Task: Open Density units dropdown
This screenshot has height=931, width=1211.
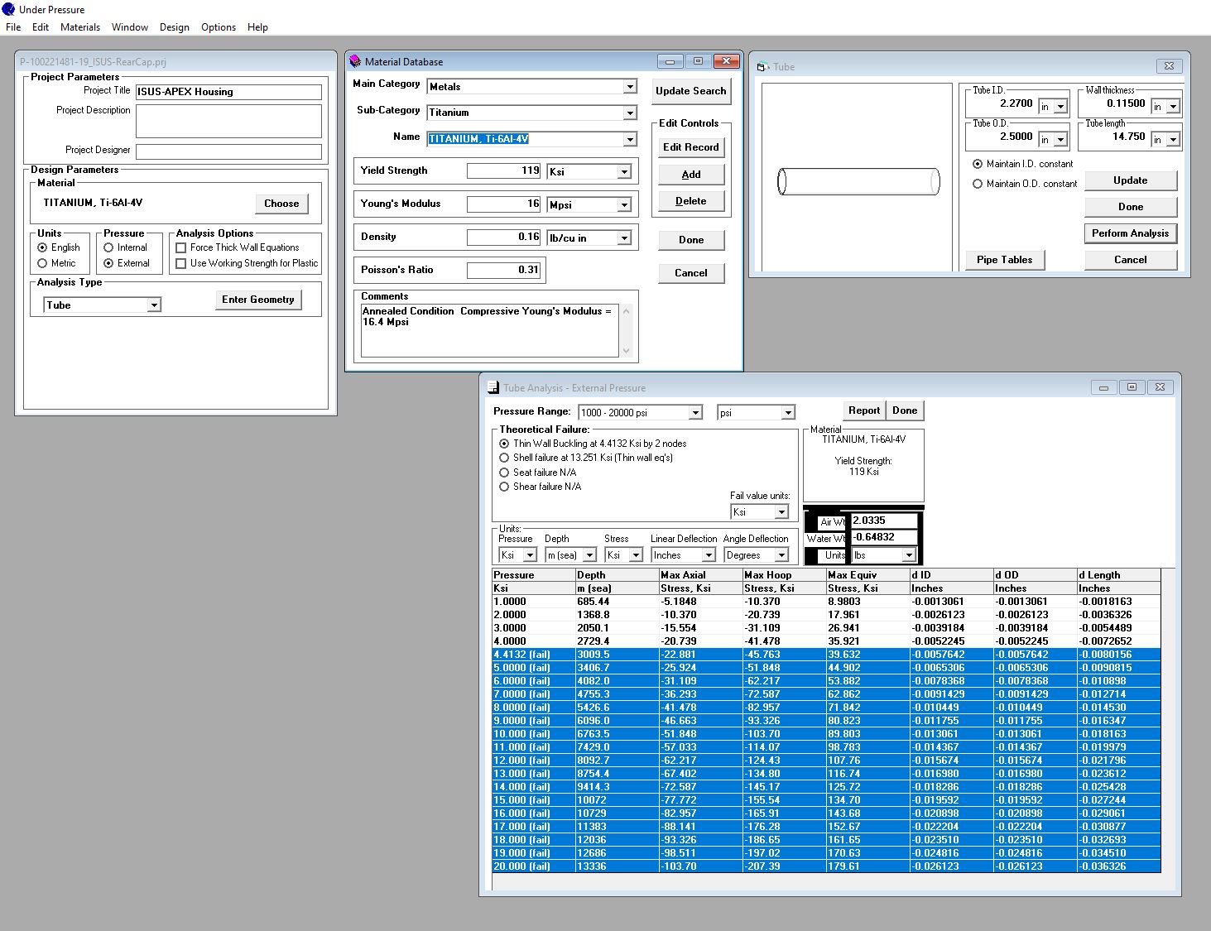Action: tap(624, 238)
